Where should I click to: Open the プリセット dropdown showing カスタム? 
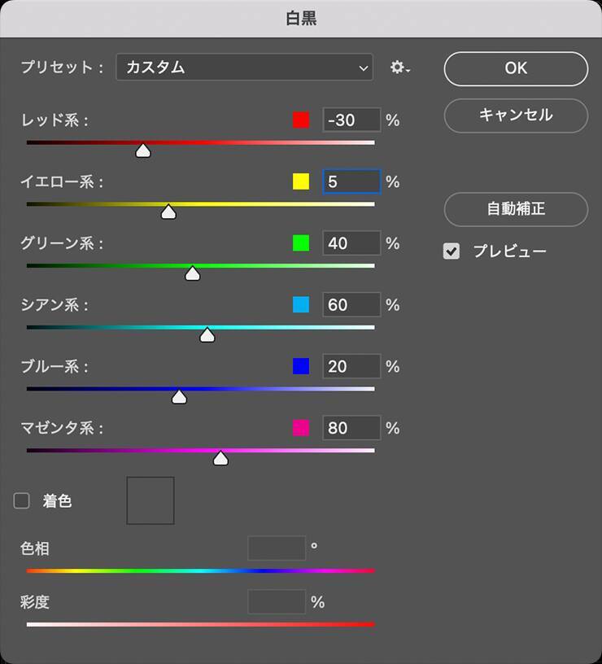(244, 68)
